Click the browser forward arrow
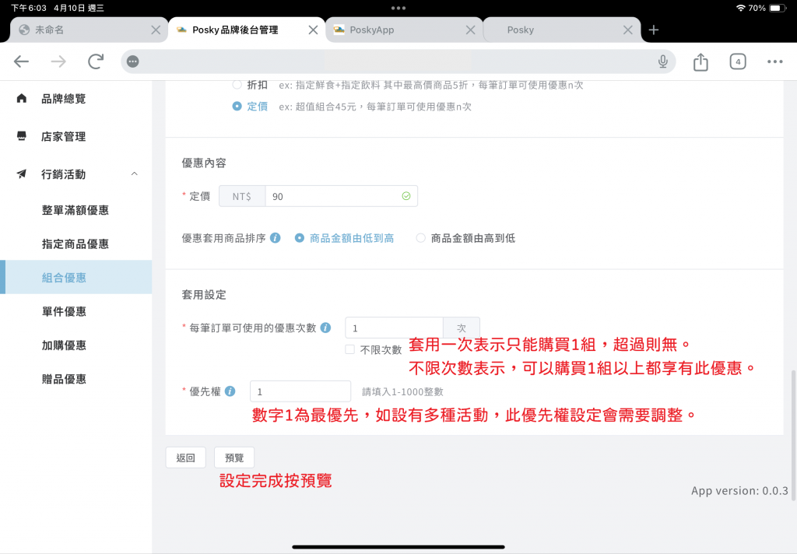The height and width of the screenshot is (554, 797). [x=58, y=61]
